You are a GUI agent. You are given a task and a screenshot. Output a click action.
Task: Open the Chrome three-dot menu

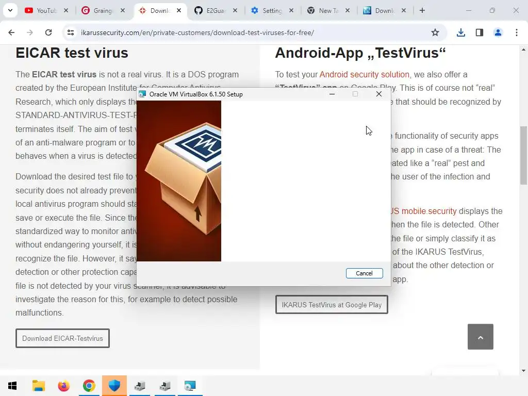[x=517, y=32]
